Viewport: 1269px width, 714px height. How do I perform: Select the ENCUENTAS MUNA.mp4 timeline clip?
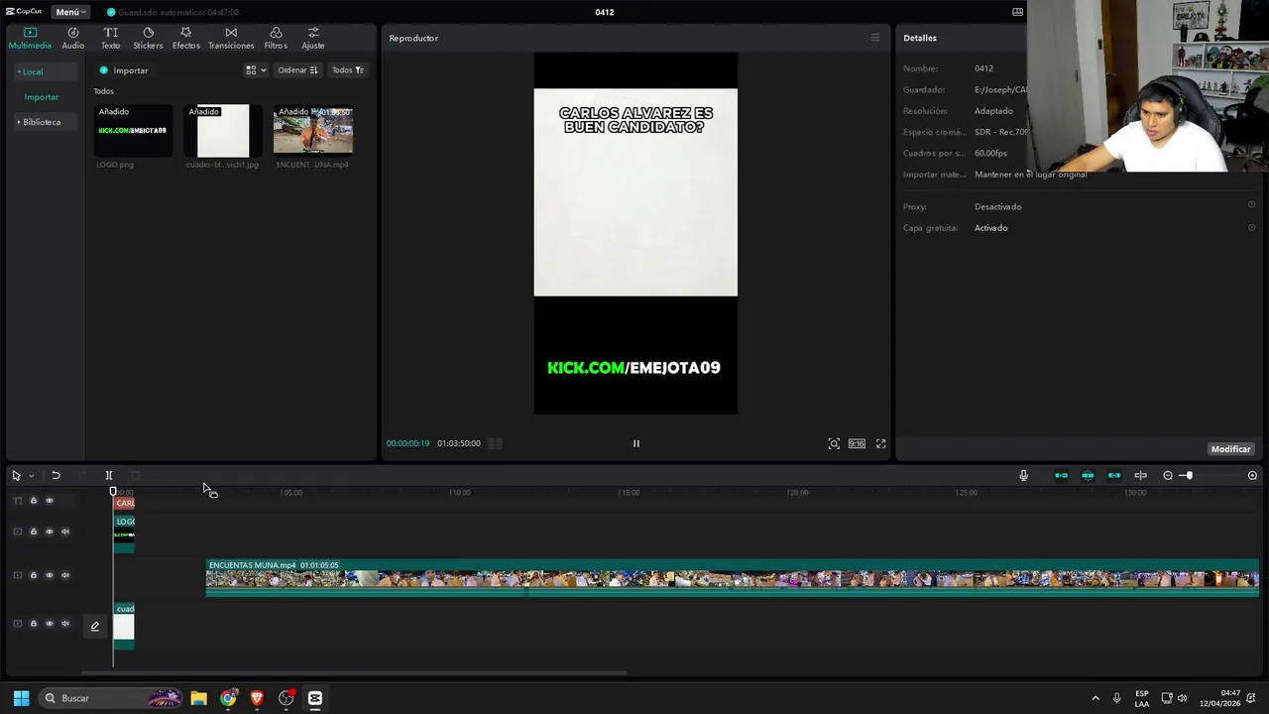pos(733,578)
